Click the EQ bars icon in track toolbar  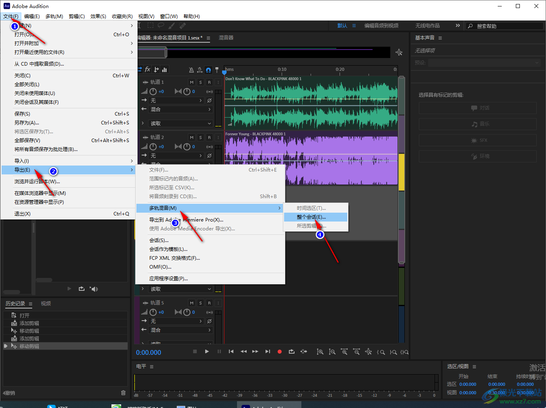[165, 69]
